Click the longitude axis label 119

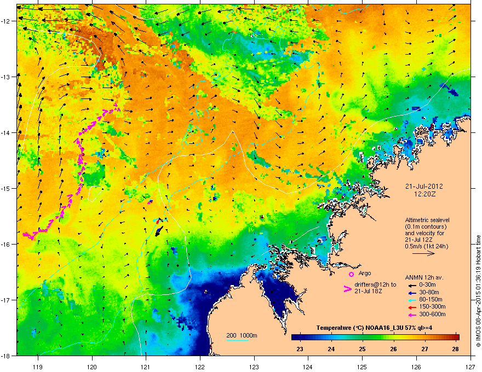coord(38,367)
